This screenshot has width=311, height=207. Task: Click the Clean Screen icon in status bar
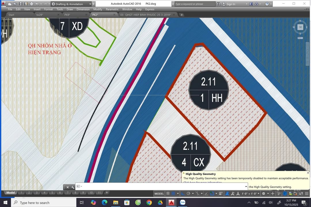coord(301,193)
